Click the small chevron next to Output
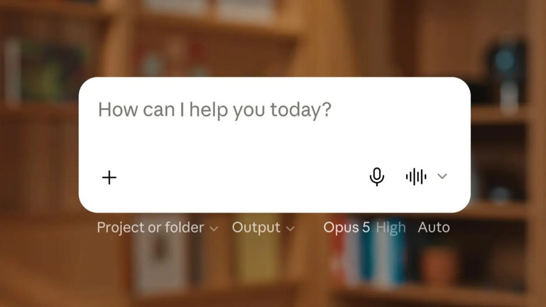The height and width of the screenshot is (307, 546). (x=290, y=229)
